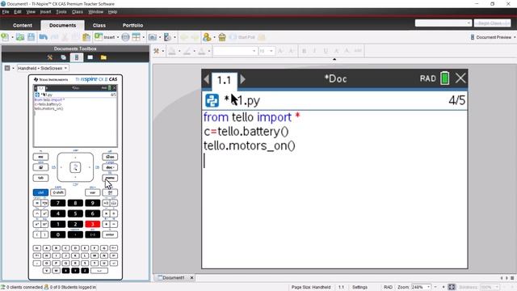This screenshot has height=291, width=517.
Task: Click the tab key on the handheld
Action: (x=40, y=178)
